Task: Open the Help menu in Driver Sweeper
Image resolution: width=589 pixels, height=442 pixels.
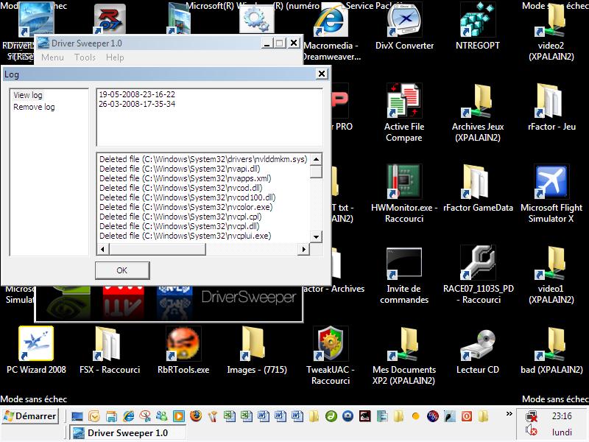Action: pyautogui.click(x=115, y=57)
